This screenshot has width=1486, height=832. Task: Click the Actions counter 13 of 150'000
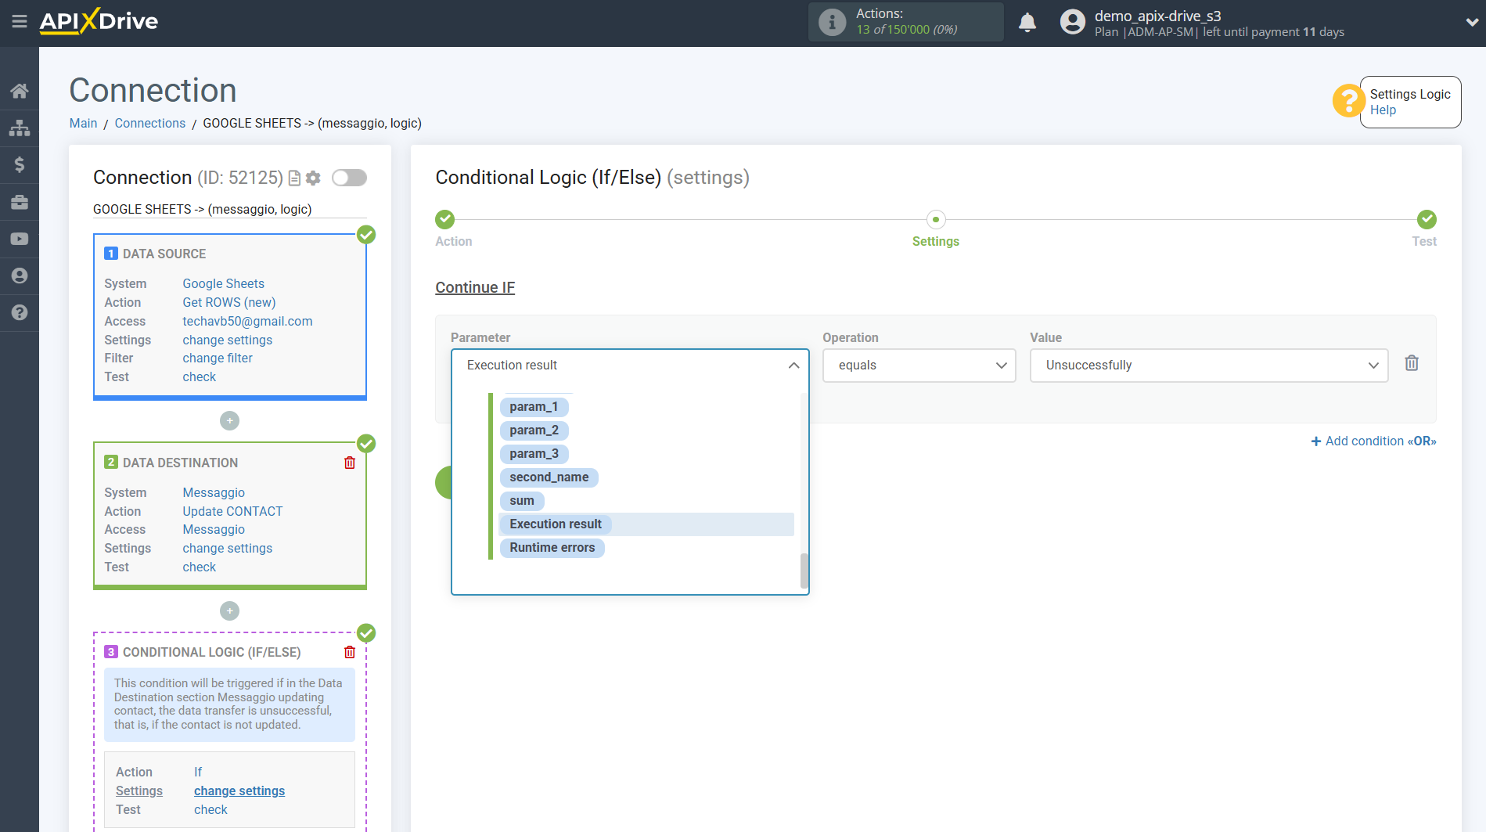coord(907,30)
